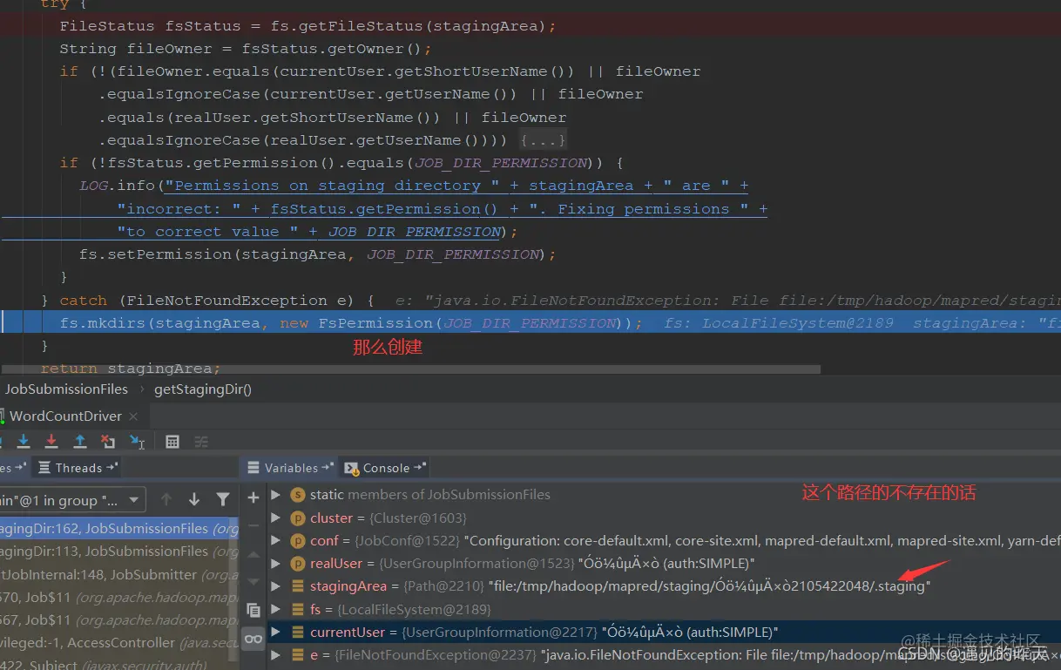Screen dimensions: 1061x670
Task: Click the Drop Frame icon
Action: click(108, 441)
